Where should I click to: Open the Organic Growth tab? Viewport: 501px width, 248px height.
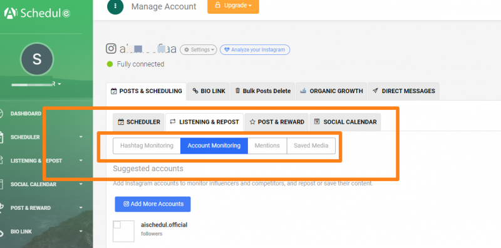(x=332, y=91)
